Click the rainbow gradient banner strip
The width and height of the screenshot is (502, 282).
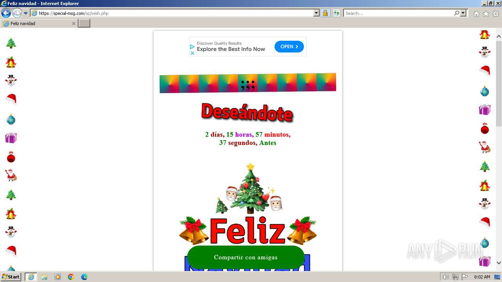click(248, 83)
